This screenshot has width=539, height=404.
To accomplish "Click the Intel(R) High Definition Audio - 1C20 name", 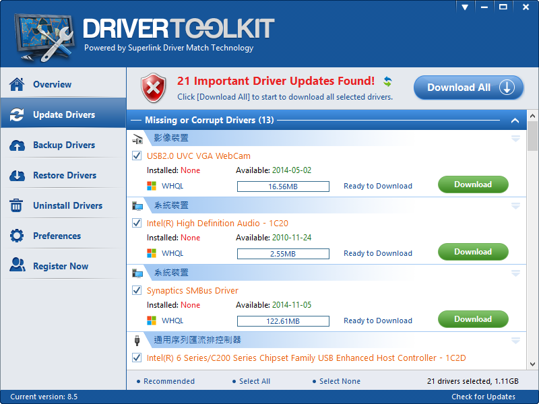I will [x=217, y=224].
